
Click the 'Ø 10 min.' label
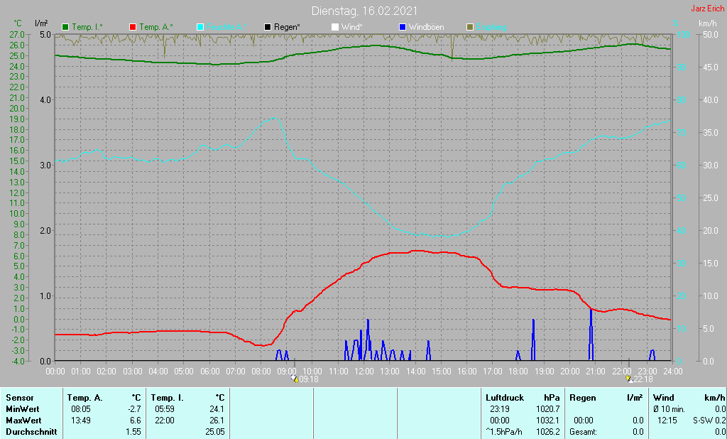pos(669,409)
